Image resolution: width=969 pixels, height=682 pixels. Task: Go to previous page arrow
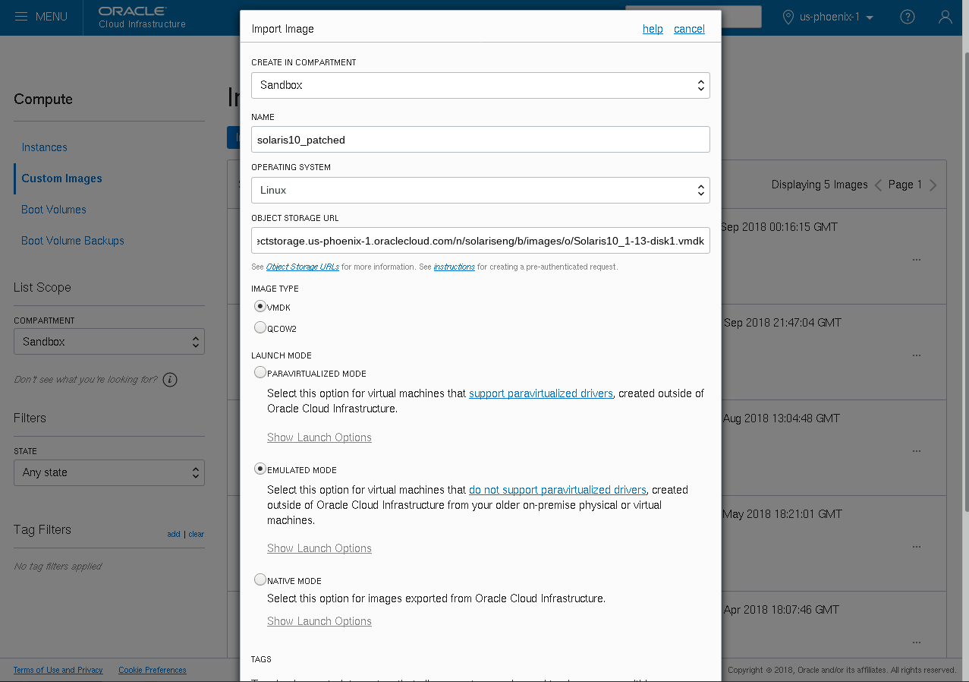[878, 185]
